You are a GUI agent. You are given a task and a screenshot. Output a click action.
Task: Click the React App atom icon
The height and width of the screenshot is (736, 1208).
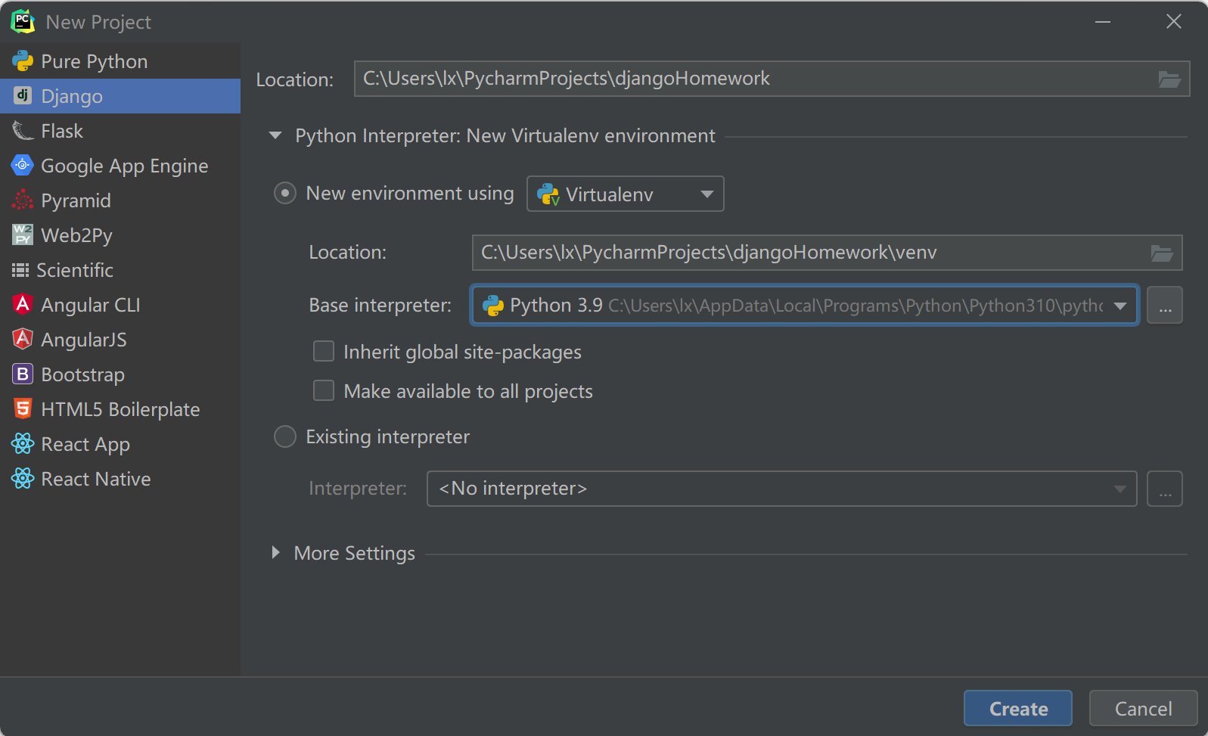pos(23,443)
